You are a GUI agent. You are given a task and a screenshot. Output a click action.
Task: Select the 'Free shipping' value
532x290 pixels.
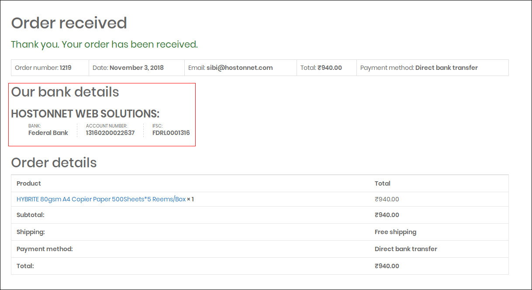[x=395, y=232]
